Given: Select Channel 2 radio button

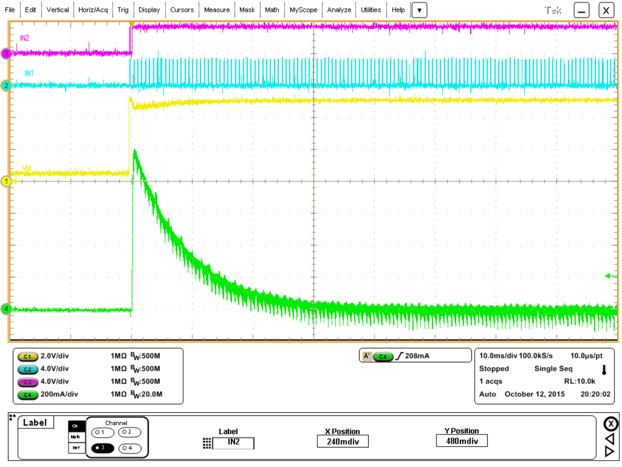Looking at the screenshot, I should coord(130,432).
